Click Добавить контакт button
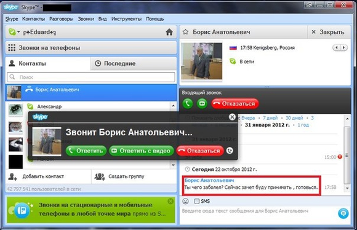 (x=36, y=176)
